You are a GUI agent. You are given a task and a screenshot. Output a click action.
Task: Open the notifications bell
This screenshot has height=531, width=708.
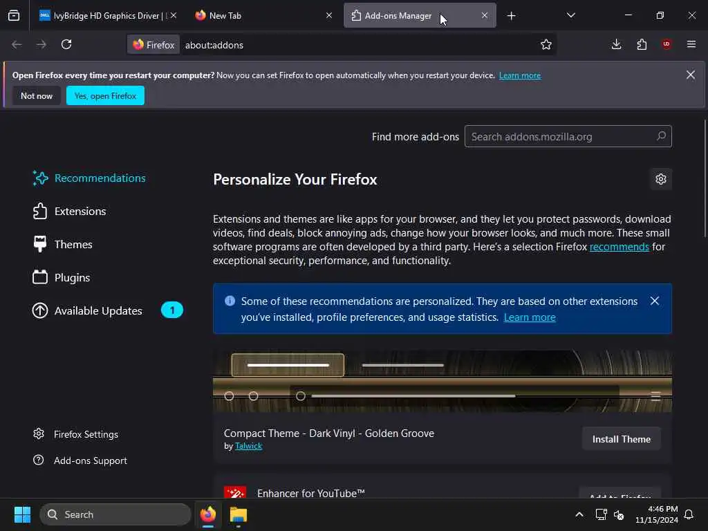[x=689, y=514]
